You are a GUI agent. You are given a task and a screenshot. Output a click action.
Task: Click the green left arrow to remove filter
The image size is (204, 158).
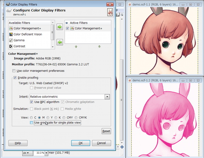[60, 42]
